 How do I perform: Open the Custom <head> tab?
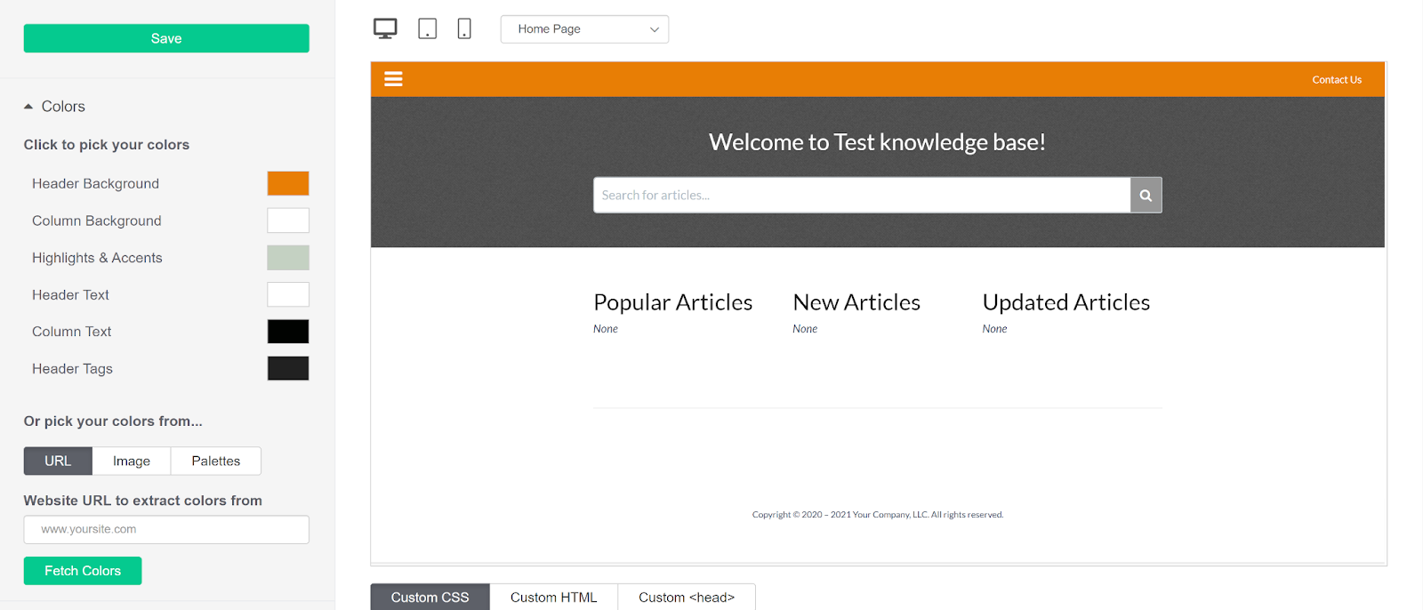coord(687,597)
